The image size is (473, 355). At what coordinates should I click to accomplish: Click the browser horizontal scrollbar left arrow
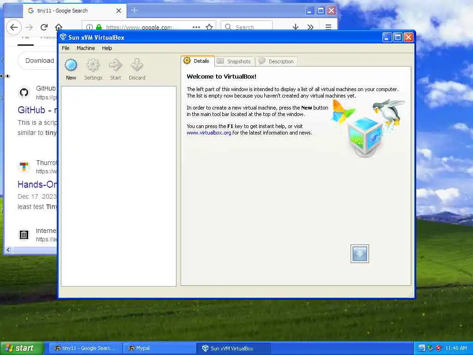click(8, 250)
